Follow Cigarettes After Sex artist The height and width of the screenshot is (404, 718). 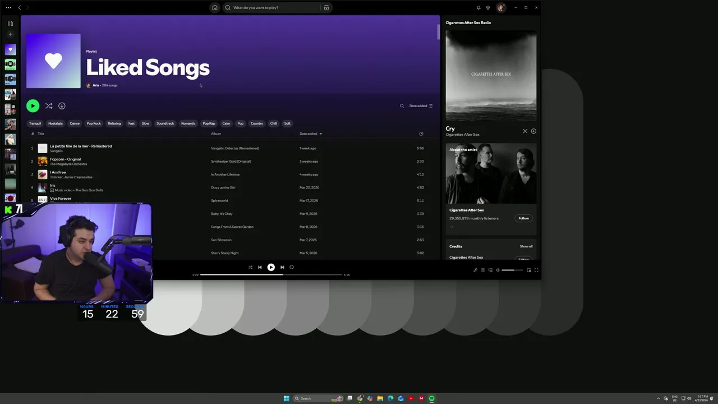coord(523,218)
